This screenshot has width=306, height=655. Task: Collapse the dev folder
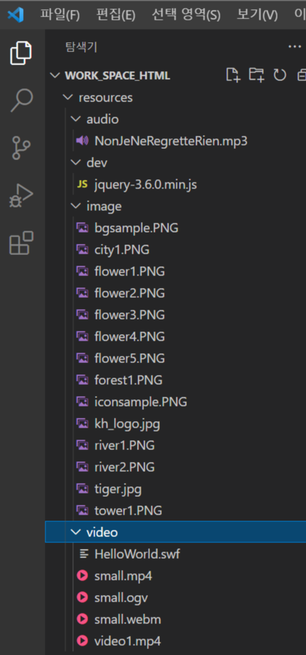(x=76, y=163)
